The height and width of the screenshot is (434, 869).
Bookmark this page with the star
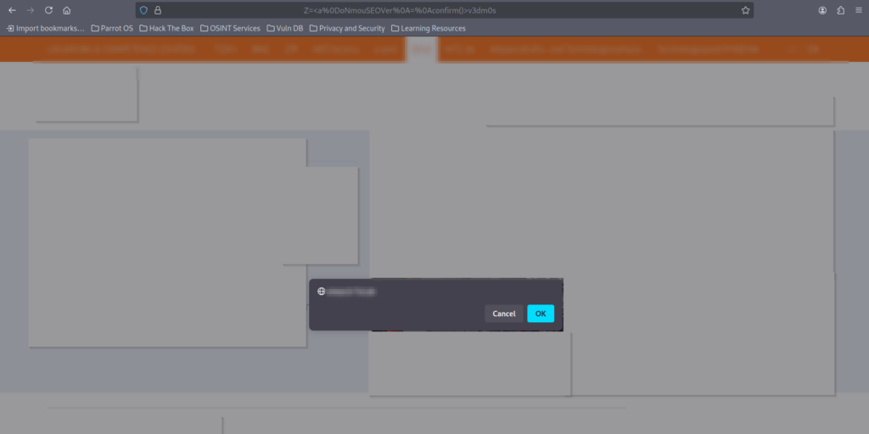745,10
